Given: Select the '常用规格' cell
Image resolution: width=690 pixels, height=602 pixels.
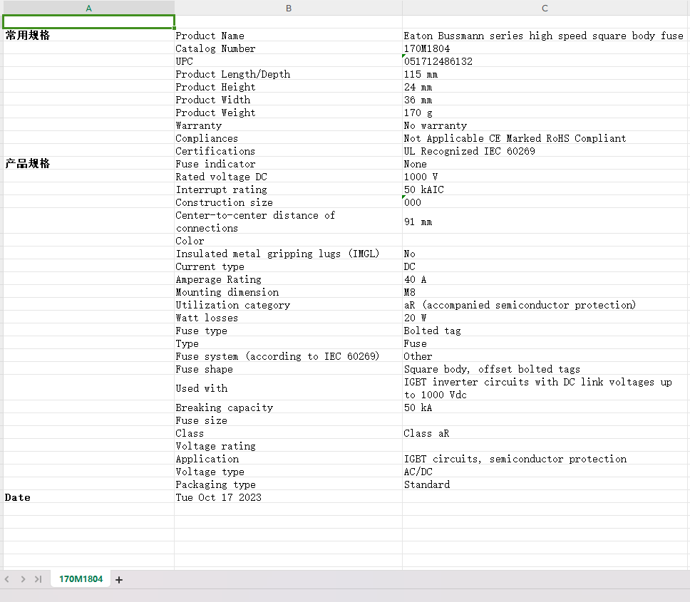Looking at the screenshot, I should (x=89, y=35).
